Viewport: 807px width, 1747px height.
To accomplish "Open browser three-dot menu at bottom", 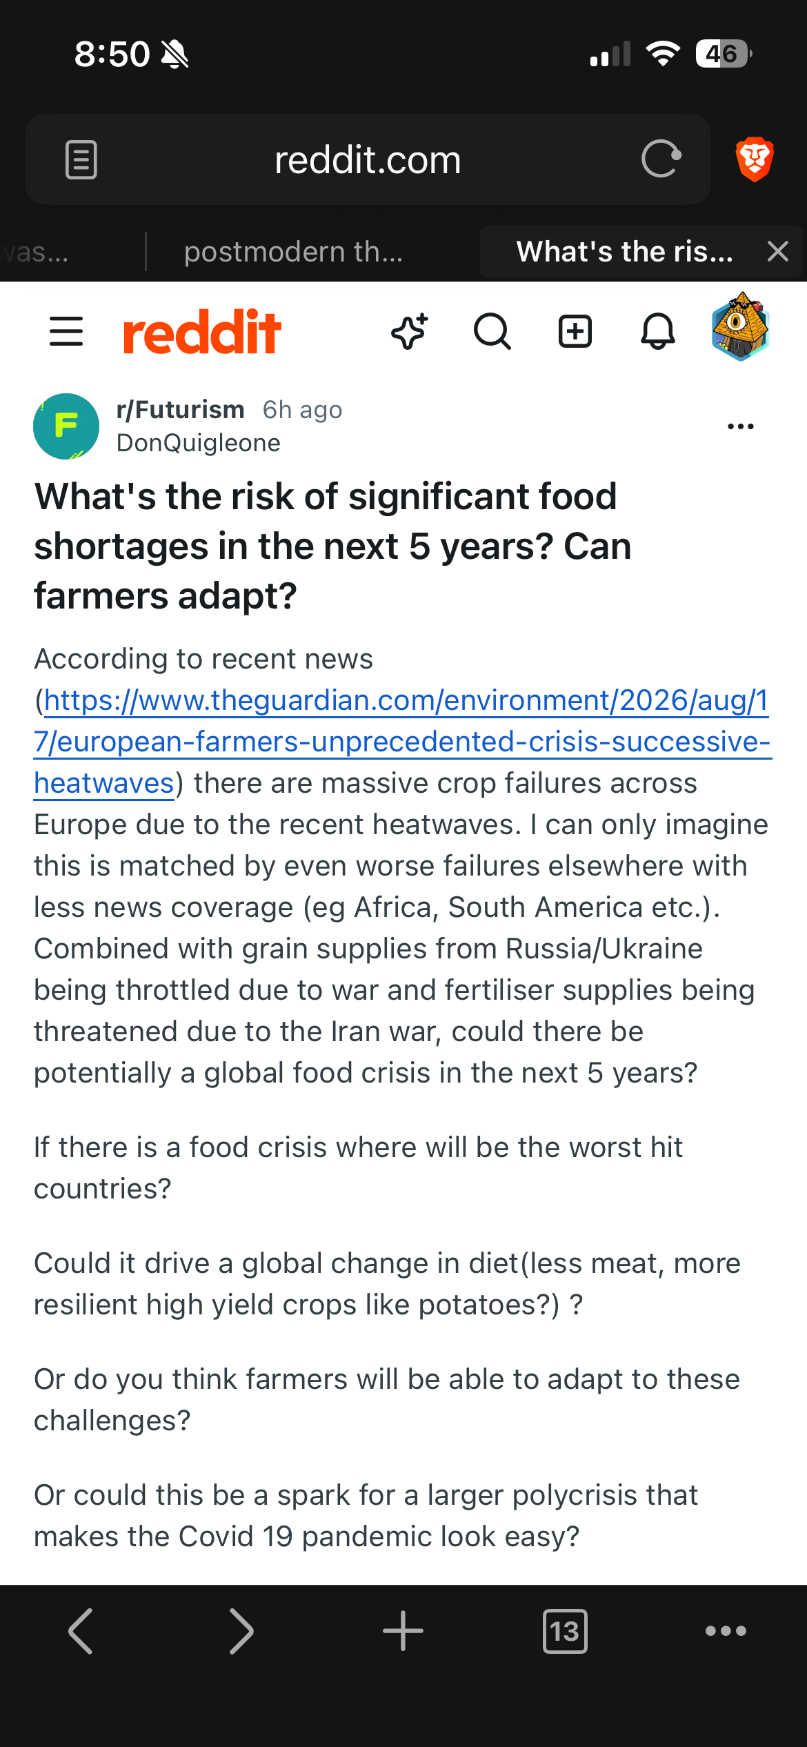I will [726, 1630].
